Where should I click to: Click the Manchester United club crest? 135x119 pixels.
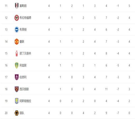click(17, 42)
